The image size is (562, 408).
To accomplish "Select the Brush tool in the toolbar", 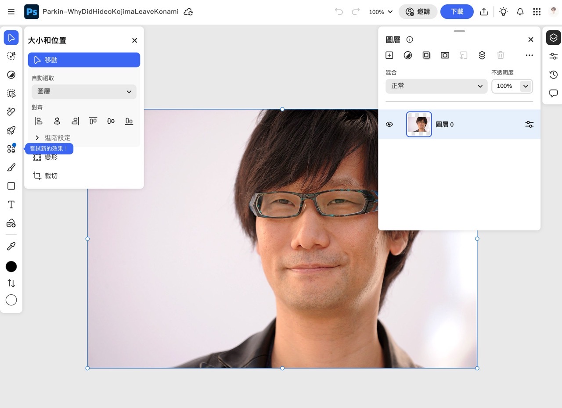I will [11, 167].
